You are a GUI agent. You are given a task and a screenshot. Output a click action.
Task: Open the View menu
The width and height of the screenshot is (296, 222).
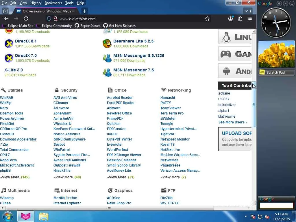click(x=23, y=3)
